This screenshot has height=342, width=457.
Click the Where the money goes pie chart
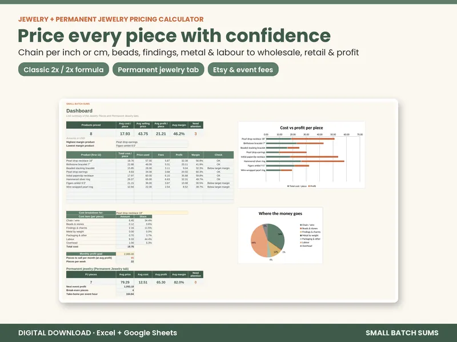pos(267,241)
